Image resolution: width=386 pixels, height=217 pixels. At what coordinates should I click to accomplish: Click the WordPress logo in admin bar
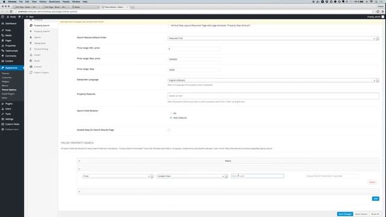pyautogui.click(x=2, y=17)
